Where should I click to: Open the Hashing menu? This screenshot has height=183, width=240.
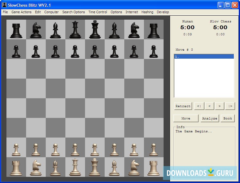(147, 12)
